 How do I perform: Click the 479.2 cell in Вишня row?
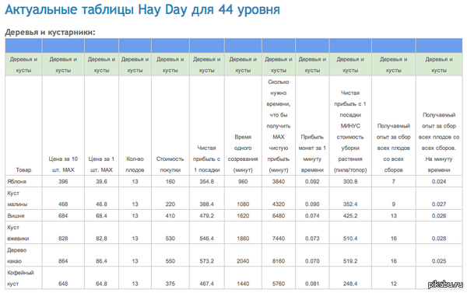[x=207, y=215]
